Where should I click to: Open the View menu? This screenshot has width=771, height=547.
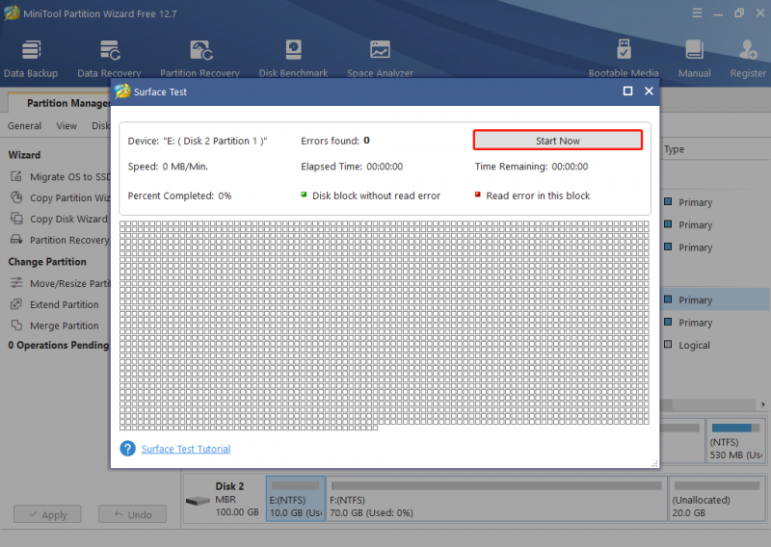pyautogui.click(x=66, y=126)
